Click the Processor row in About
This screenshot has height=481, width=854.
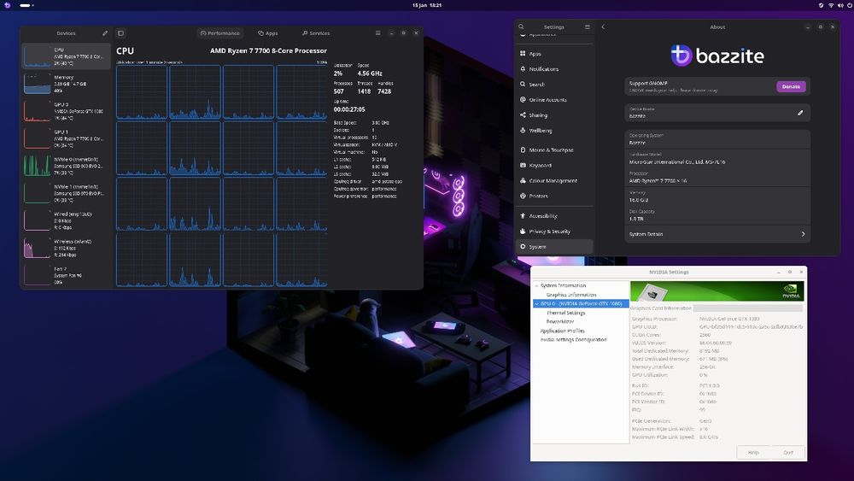coord(717,177)
